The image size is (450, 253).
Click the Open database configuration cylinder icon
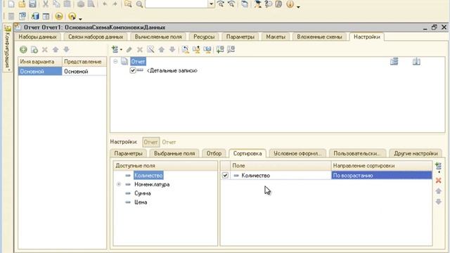pos(35,16)
